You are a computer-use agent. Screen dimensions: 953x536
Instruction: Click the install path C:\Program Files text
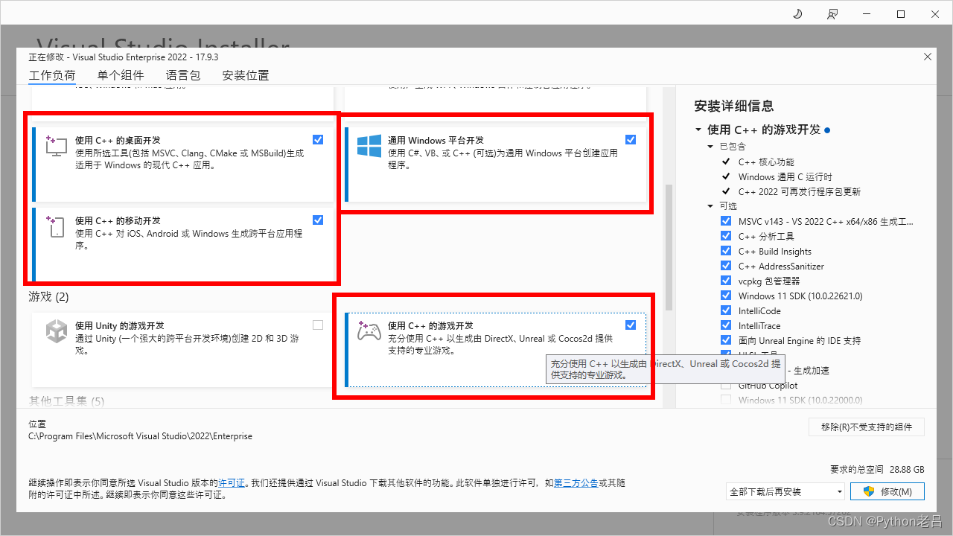click(140, 436)
